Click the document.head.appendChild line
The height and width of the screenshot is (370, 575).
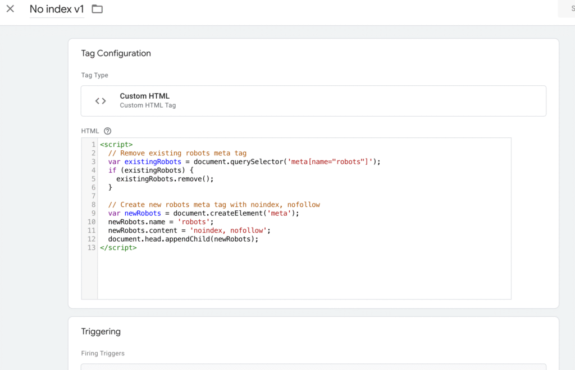tap(183, 239)
